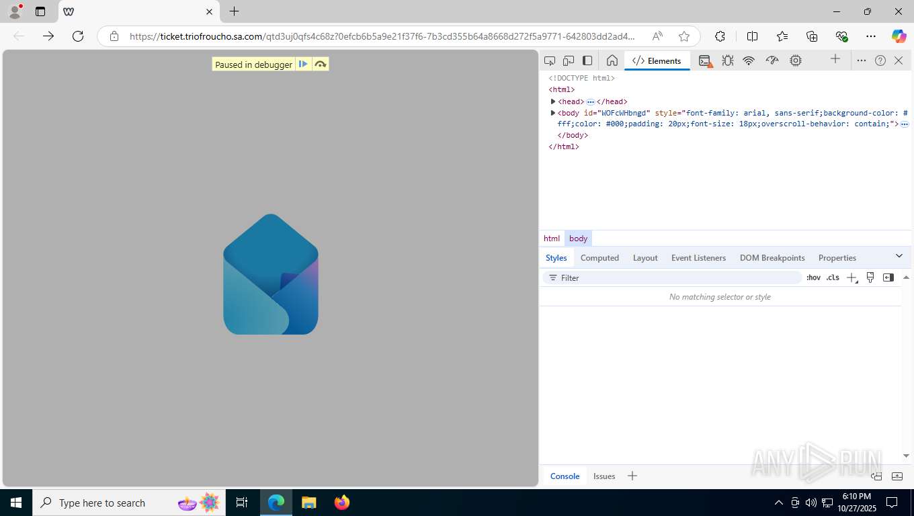Expand quick view drawer
The width and height of the screenshot is (914, 516).
coord(897,476)
